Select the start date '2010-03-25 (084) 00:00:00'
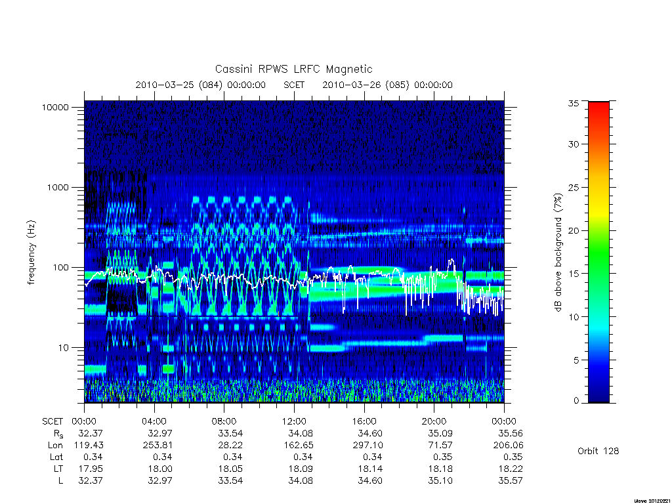 (x=201, y=85)
